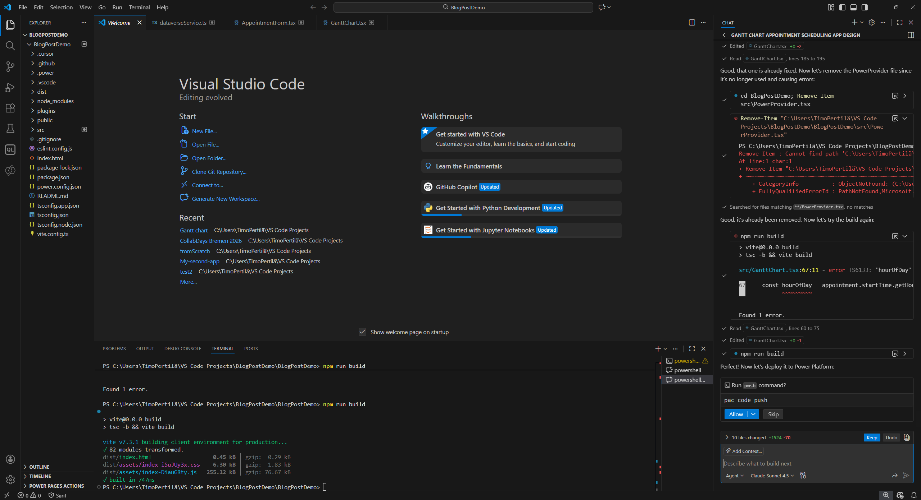Screen dimensions: 921x500
Task: Click the chat input field
Action: (x=813, y=463)
